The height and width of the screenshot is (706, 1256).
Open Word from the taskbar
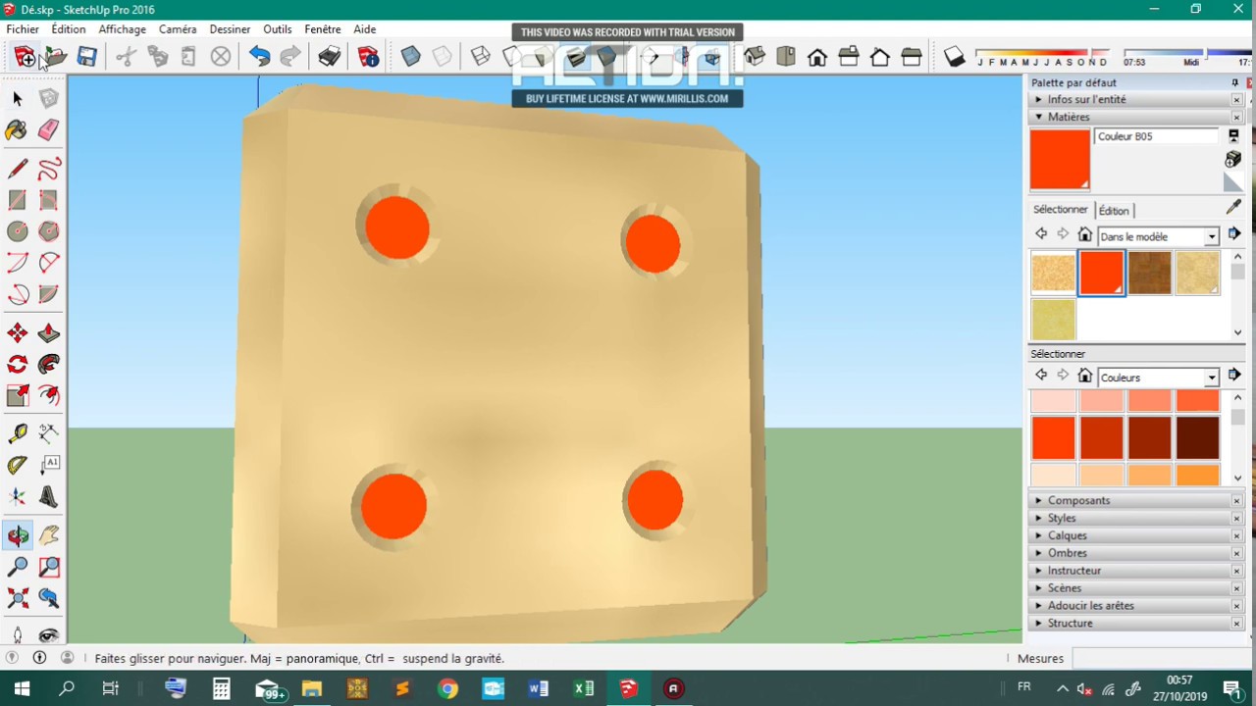point(538,688)
